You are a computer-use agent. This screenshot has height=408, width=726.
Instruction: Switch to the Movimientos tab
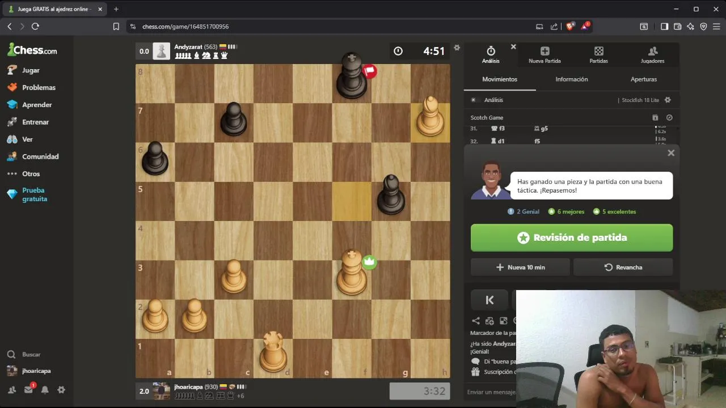click(x=500, y=79)
